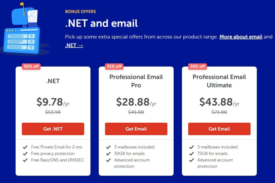Click checkmark beside 30GB for emails
Viewport: 275px width, 183px height.
pos(108,154)
